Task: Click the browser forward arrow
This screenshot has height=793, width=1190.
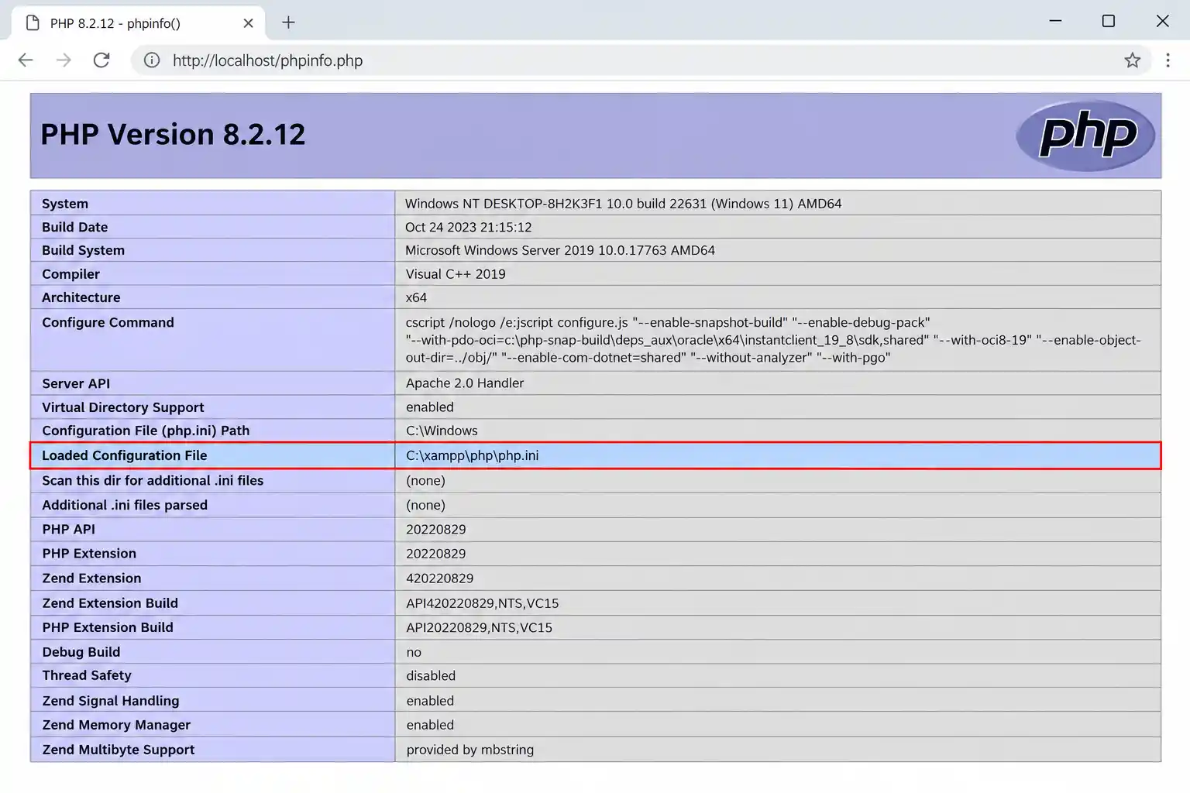Action: tap(64, 60)
